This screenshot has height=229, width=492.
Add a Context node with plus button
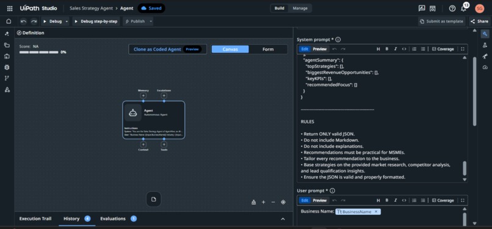pos(143,145)
